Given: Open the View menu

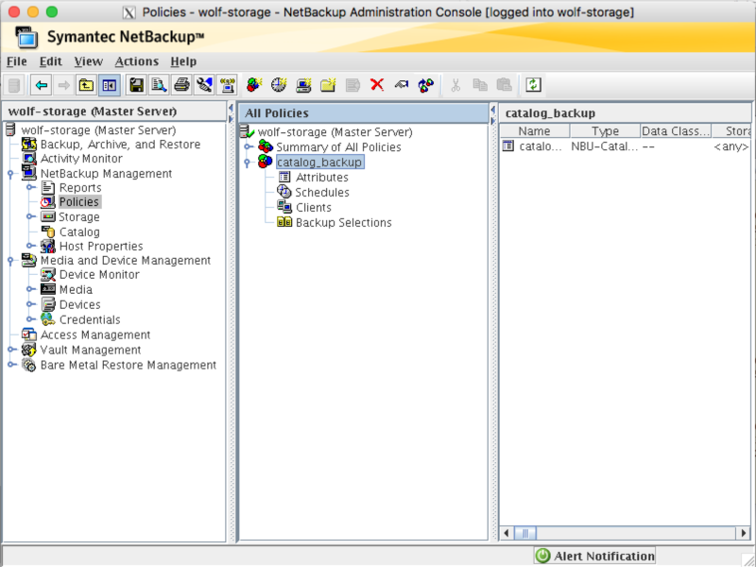Looking at the screenshot, I should coord(89,60).
